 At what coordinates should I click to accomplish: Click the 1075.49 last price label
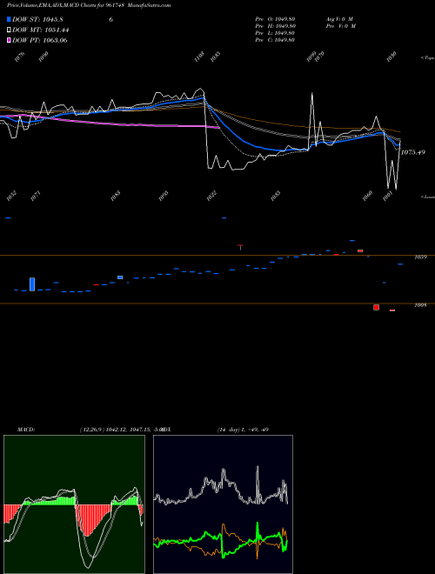[x=412, y=152]
